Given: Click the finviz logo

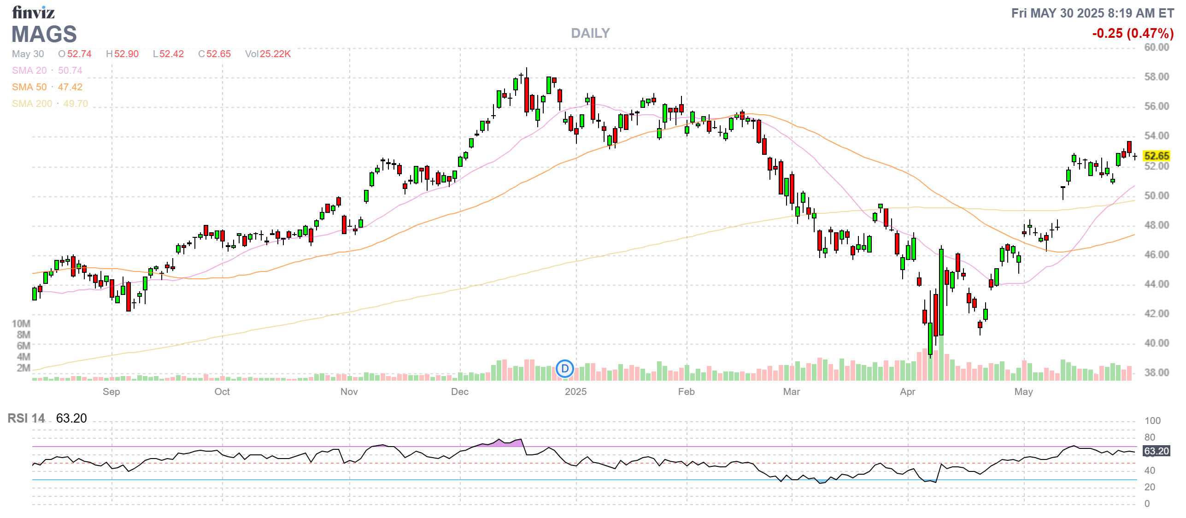Looking at the screenshot, I should [33, 12].
